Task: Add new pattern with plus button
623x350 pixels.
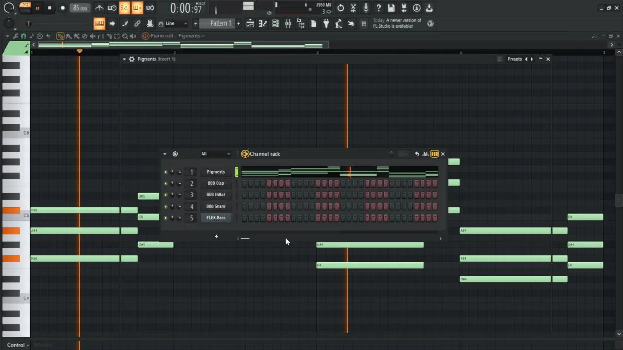Action: click(x=238, y=23)
